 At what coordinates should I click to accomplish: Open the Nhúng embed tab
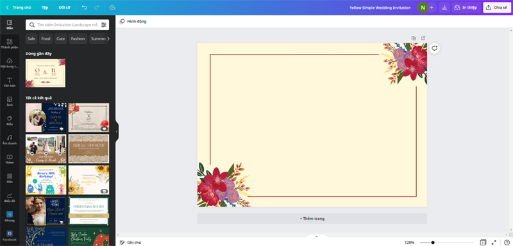[10, 217]
